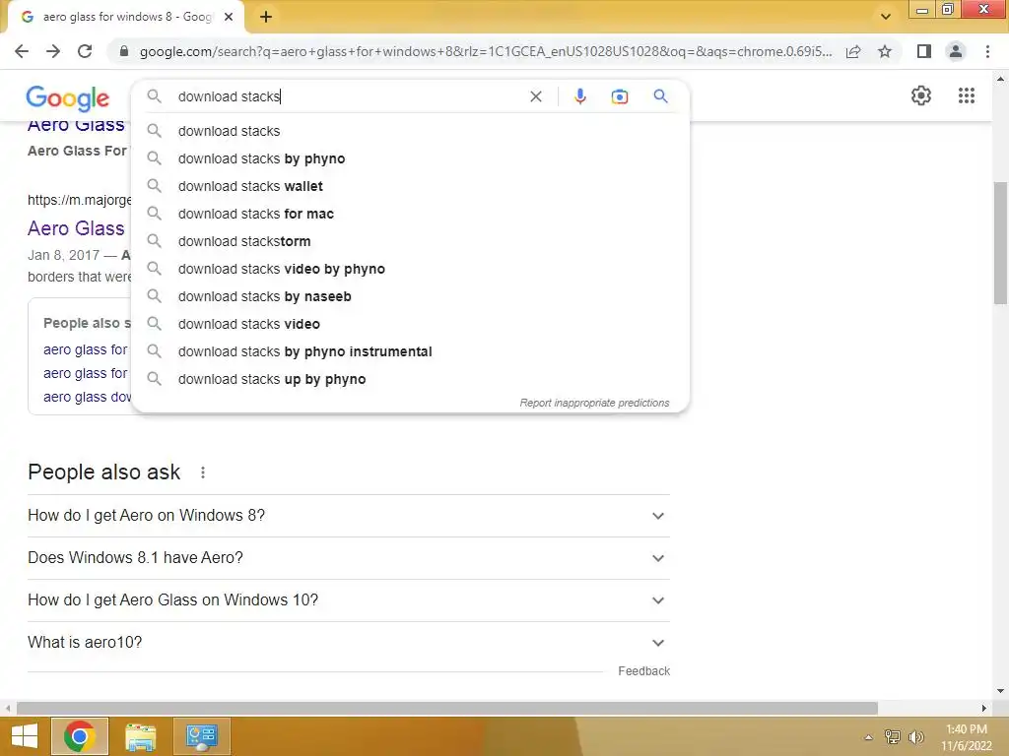This screenshot has height=756, width=1009.
Task: Reload the current page
Action: pyautogui.click(x=85, y=51)
